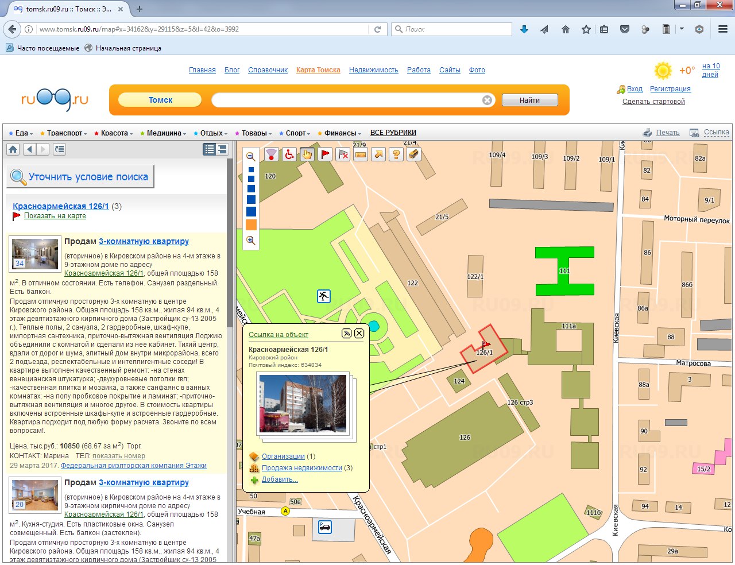This screenshot has width=735, height=565.
Task: Click the map zoom in magnifier
Action: [251, 241]
